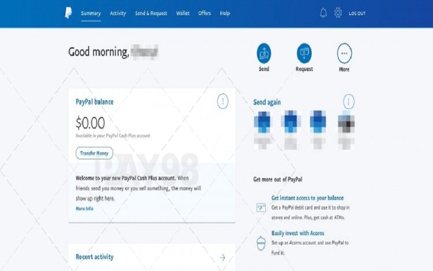
Task: Click LOG OUT link
Action: click(357, 13)
